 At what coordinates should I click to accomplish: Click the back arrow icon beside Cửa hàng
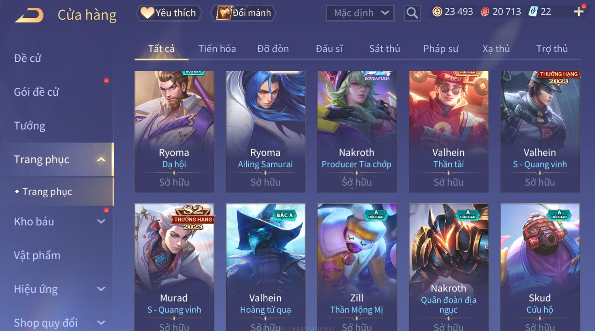(x=29, y=15)
